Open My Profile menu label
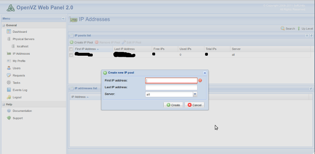The height and width of the screenshot is (154, 315). point(19,61)
